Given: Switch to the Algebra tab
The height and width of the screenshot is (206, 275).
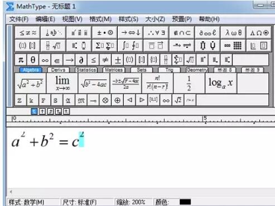Looking at the screenshot, I should (31, 70).
